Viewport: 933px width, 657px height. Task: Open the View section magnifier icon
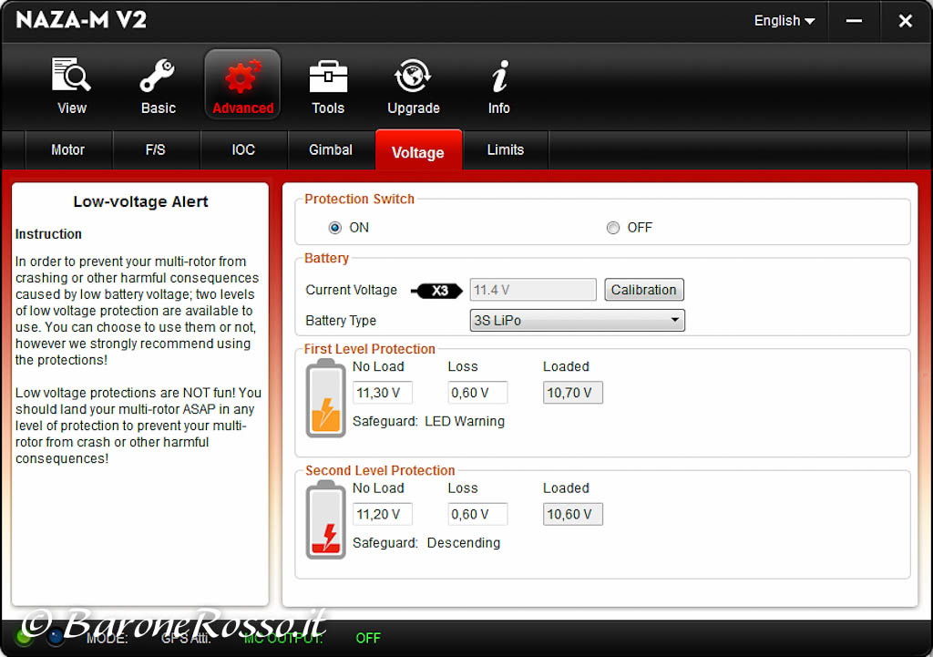pyautogui.click(x=71, y=77)
